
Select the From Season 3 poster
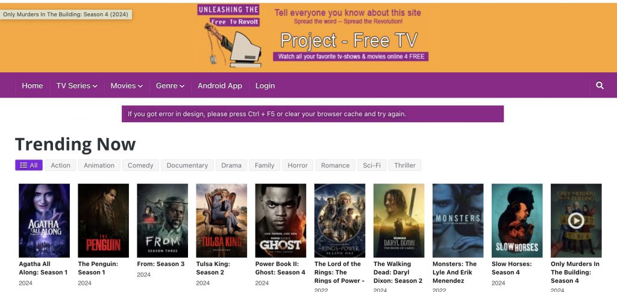[x=162, y=220]
